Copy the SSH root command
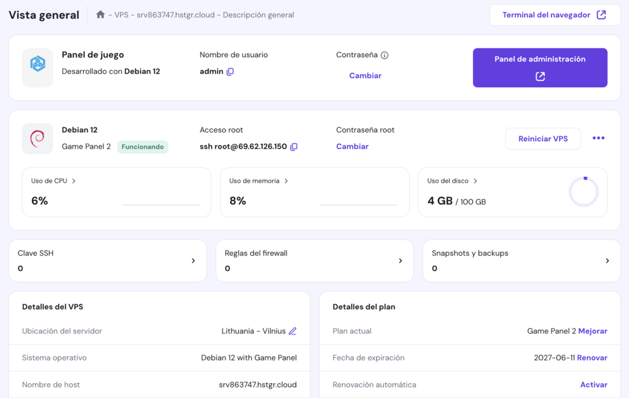 (294, 147)
